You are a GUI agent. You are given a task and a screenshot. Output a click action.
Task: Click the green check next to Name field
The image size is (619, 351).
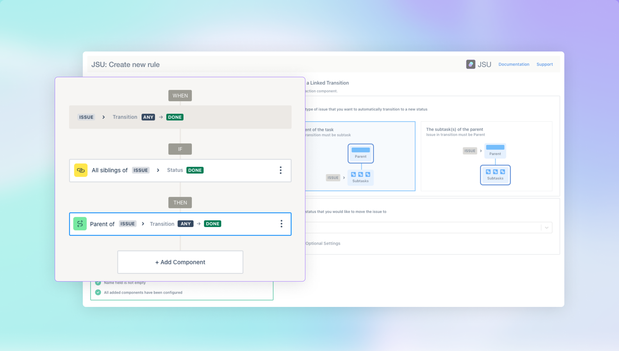tap(98, 283)
